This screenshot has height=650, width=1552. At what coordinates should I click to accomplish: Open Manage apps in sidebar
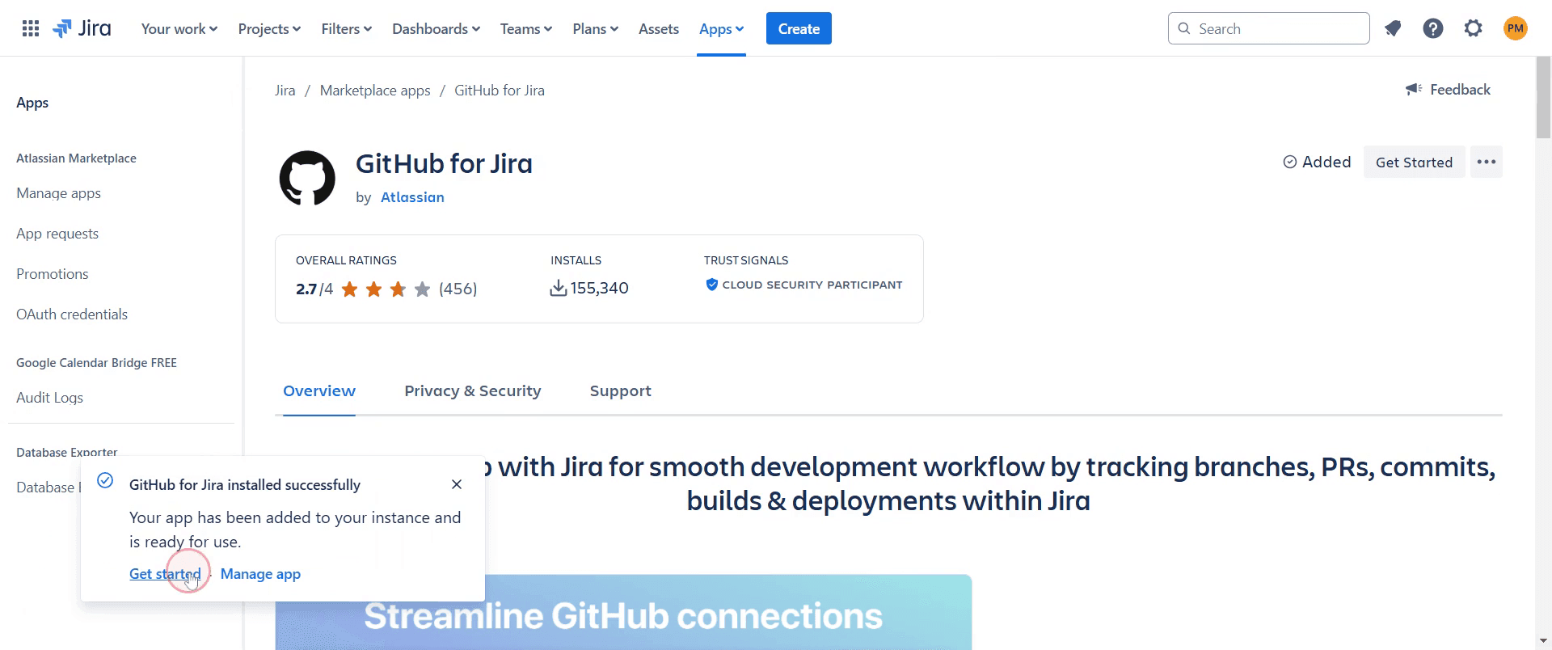58,193
